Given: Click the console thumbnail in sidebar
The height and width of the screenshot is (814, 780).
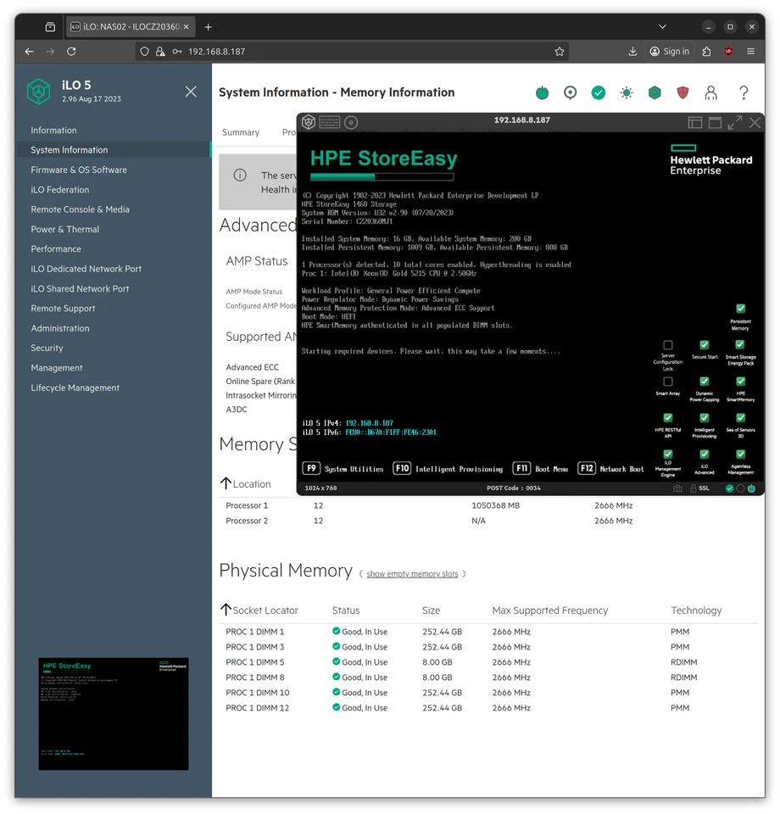Looking at the screenshot, I should tap(113, 713).
